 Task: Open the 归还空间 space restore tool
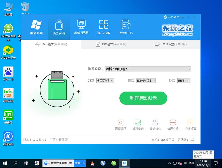point(173,124)
